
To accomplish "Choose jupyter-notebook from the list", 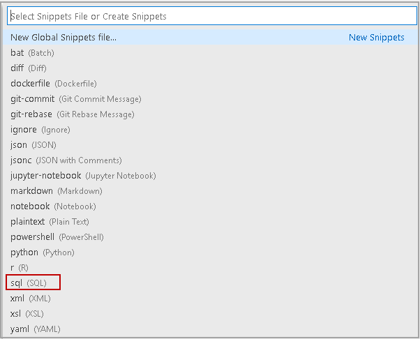I will point(83,176).
